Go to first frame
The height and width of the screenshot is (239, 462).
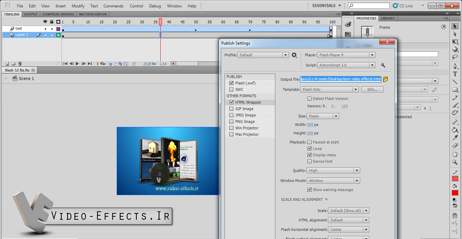tap(65, 63)
